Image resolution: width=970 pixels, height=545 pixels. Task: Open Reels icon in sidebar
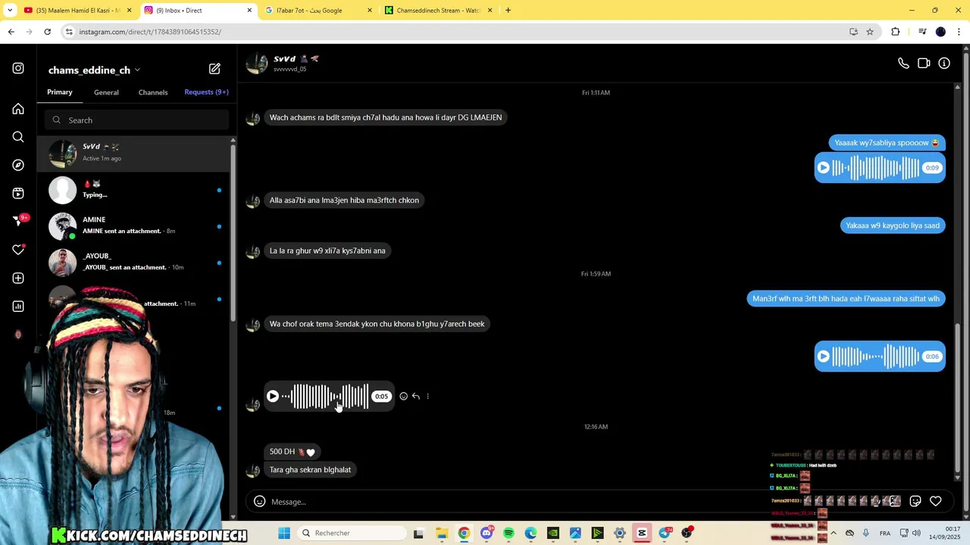pyautogui.click(x=18, y=193)
